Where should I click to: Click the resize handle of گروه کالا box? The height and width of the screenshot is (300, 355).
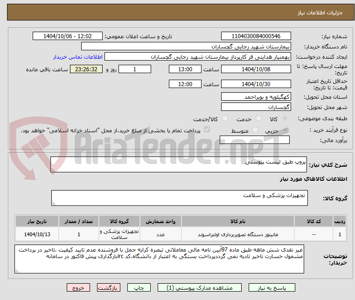pos(54,203)
